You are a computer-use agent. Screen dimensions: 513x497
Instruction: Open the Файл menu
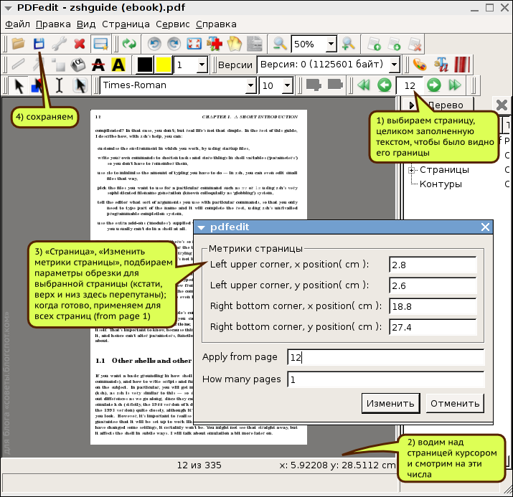[x=18, y=24]
